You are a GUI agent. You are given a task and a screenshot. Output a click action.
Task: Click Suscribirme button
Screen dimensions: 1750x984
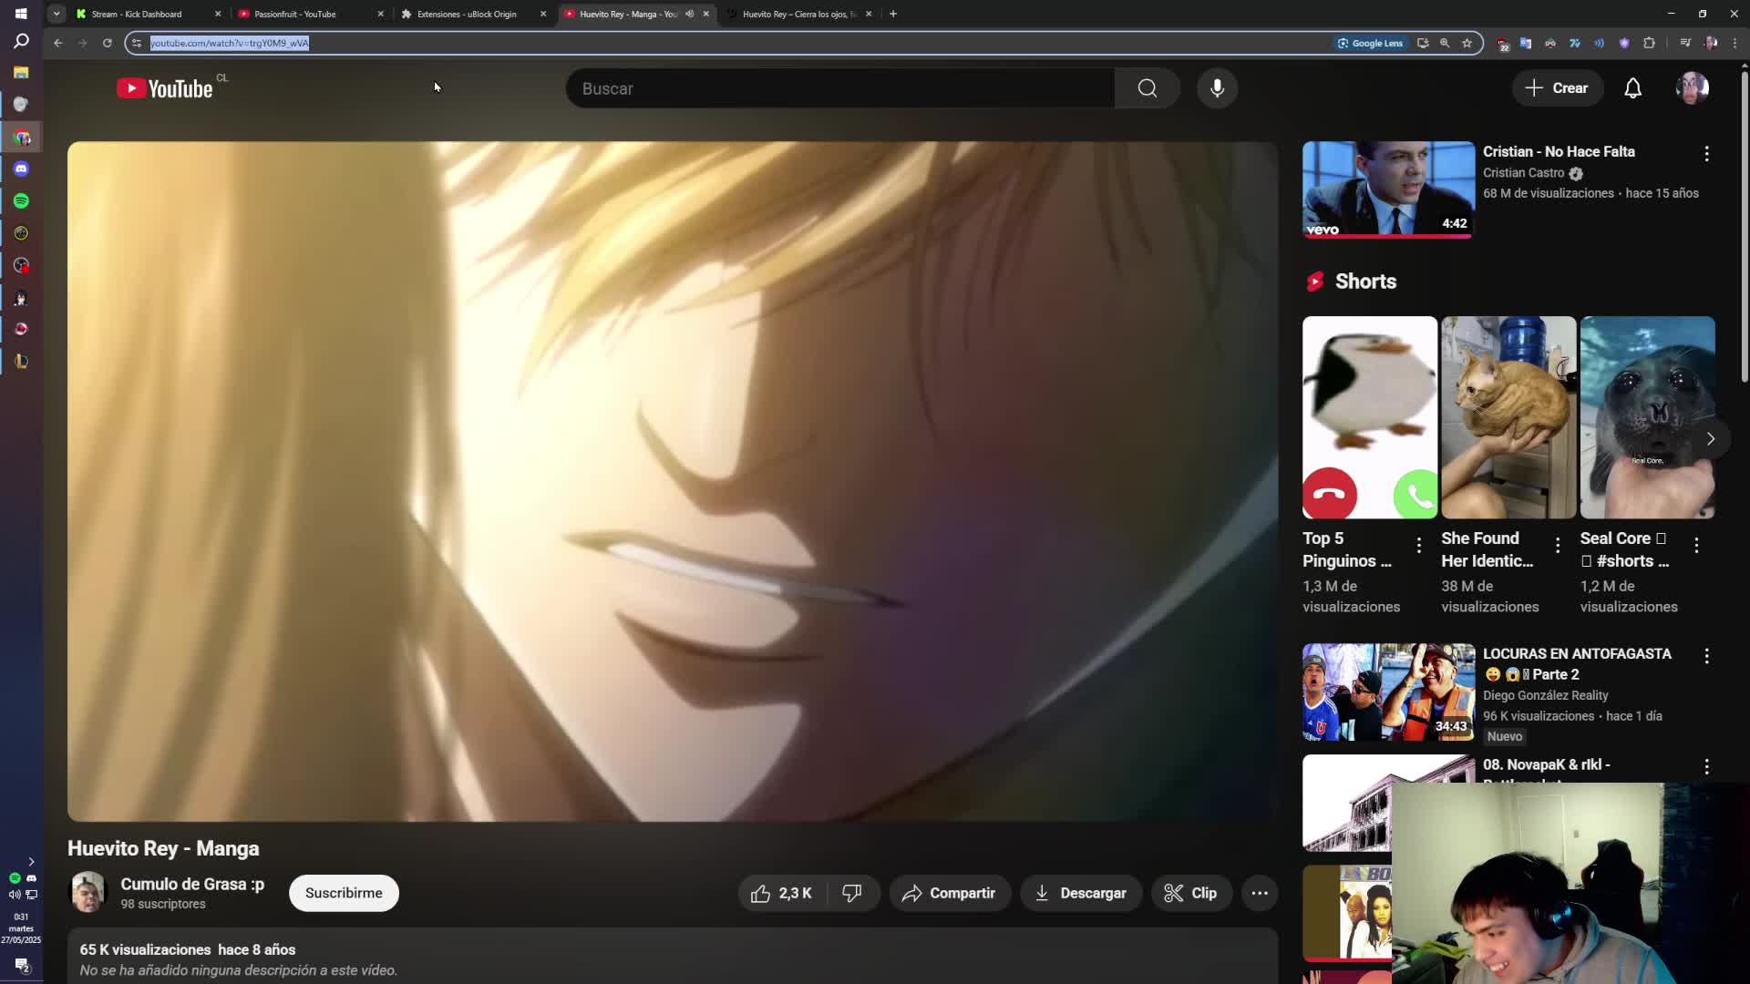point(344,893)
